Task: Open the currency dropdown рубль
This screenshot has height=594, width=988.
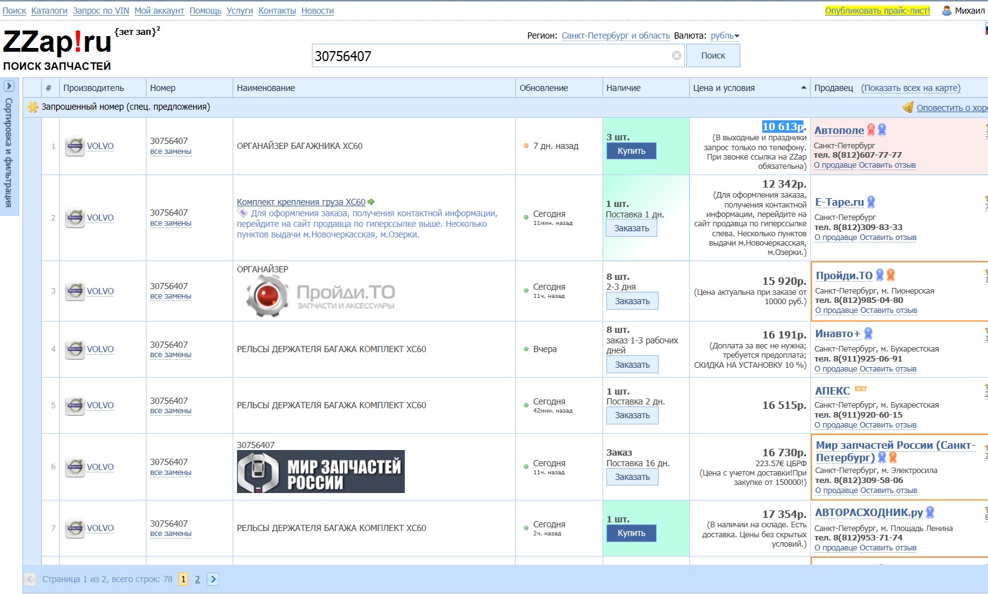Action: (x=725, y=36)
